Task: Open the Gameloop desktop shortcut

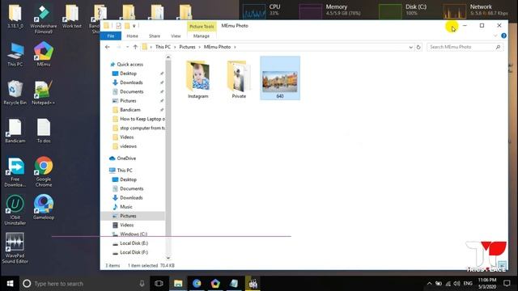Action: click(44, 207)
